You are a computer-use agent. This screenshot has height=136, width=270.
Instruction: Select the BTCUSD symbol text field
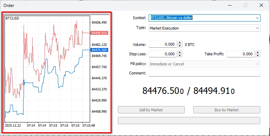[204, 18]
